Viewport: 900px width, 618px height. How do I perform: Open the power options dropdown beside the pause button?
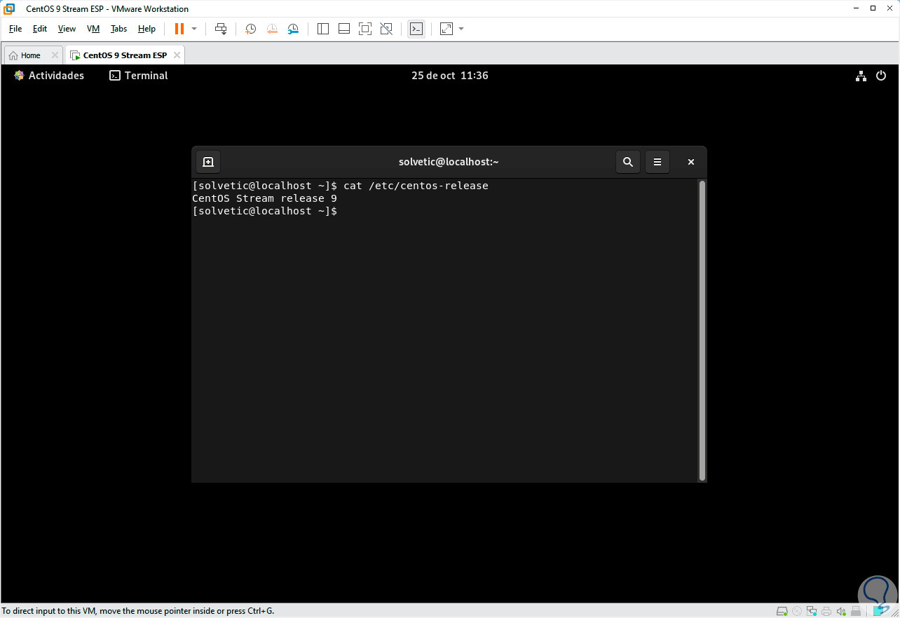[194, 29]
